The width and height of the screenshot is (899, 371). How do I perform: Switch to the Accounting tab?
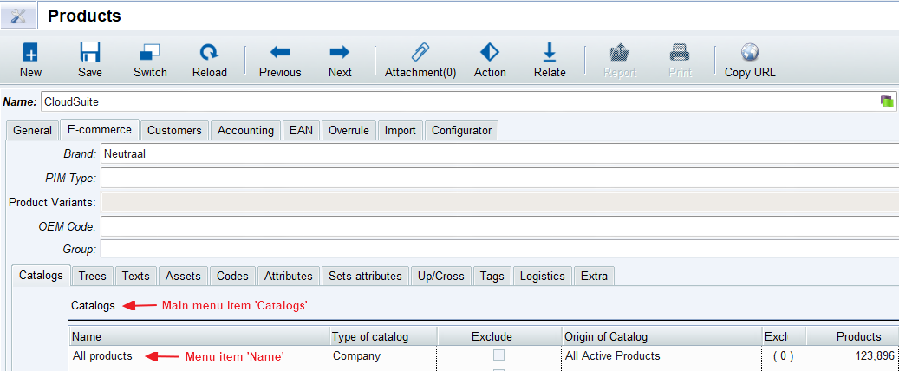pyautogui.click(x=245, y=130)
